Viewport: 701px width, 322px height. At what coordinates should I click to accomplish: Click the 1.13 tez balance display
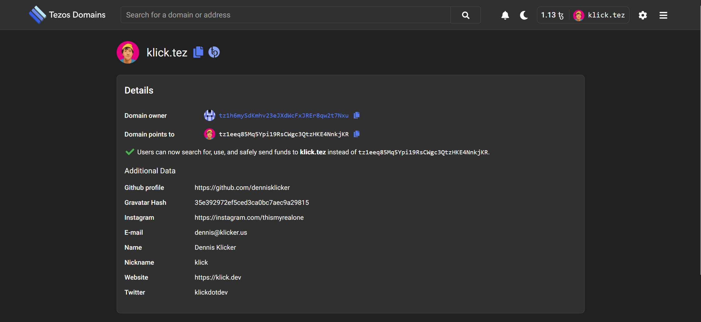(552, 15)
